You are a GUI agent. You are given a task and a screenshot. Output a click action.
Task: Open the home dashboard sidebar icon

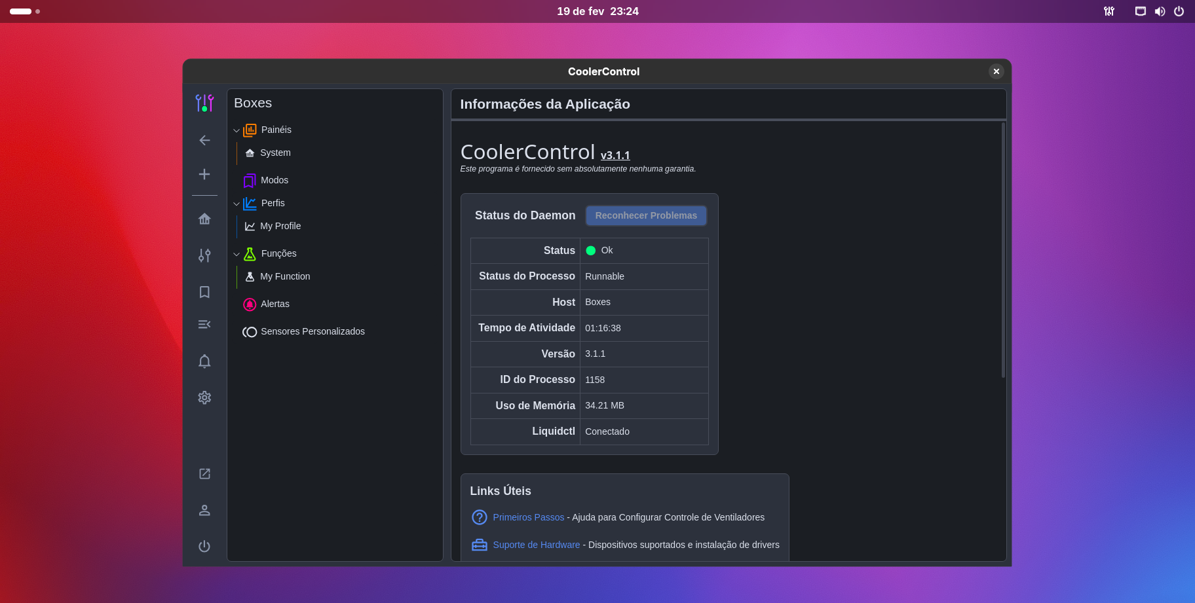coord(204,219)
